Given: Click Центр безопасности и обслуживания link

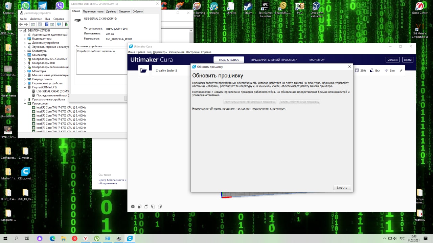Looking at the screenshot, I should click(x=112, y=182).
